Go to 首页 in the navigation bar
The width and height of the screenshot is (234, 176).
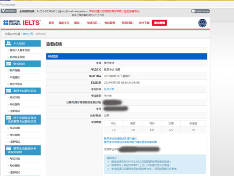pos(51,23)
